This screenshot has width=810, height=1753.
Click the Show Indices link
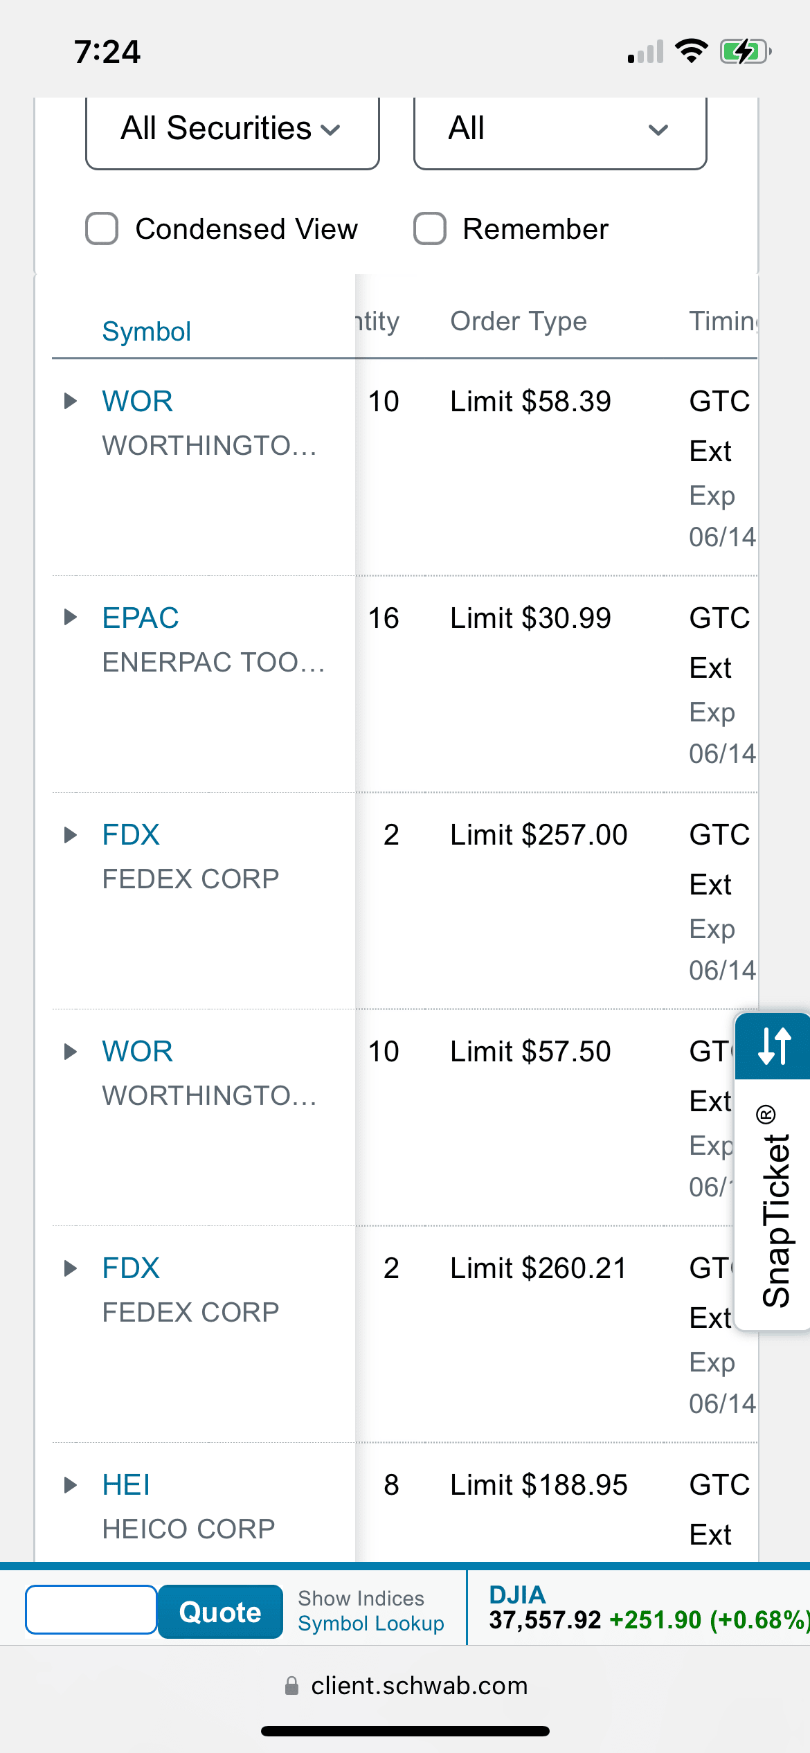361,1599
